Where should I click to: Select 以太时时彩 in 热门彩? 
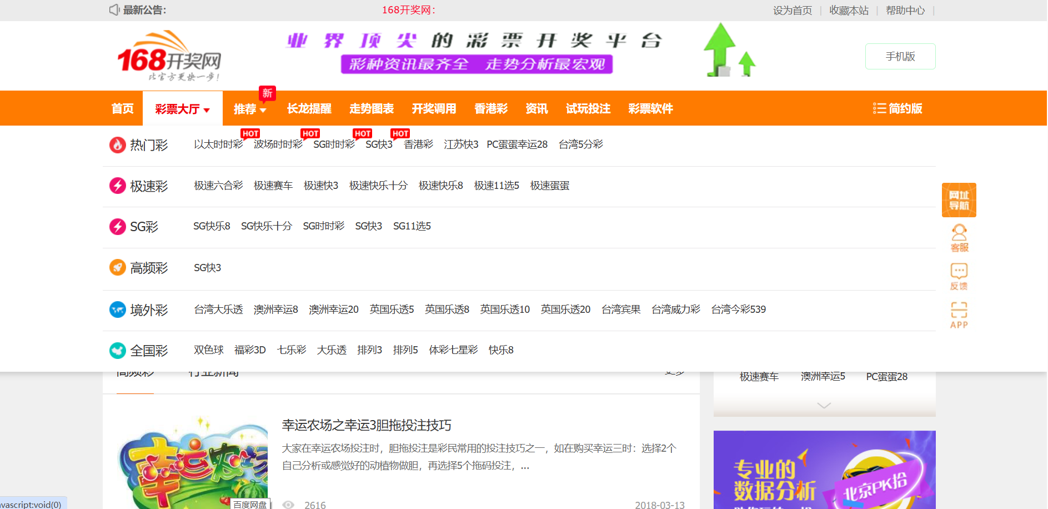[x=218, y=144]
